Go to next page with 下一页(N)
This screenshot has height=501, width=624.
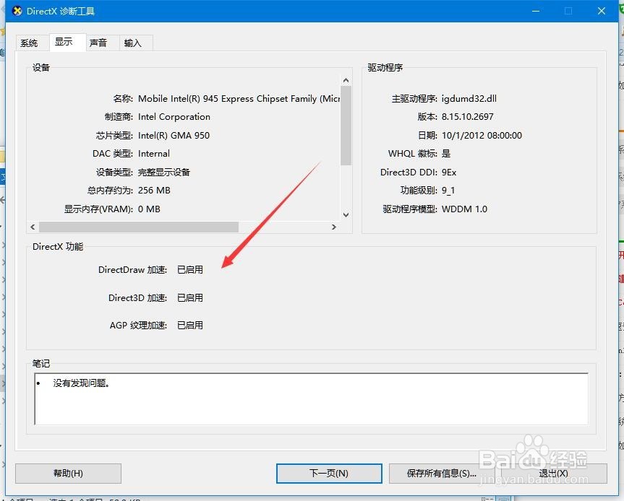tap(329, 473)
